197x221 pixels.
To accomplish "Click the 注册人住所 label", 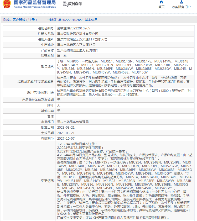I will click(x=46, y=39).
